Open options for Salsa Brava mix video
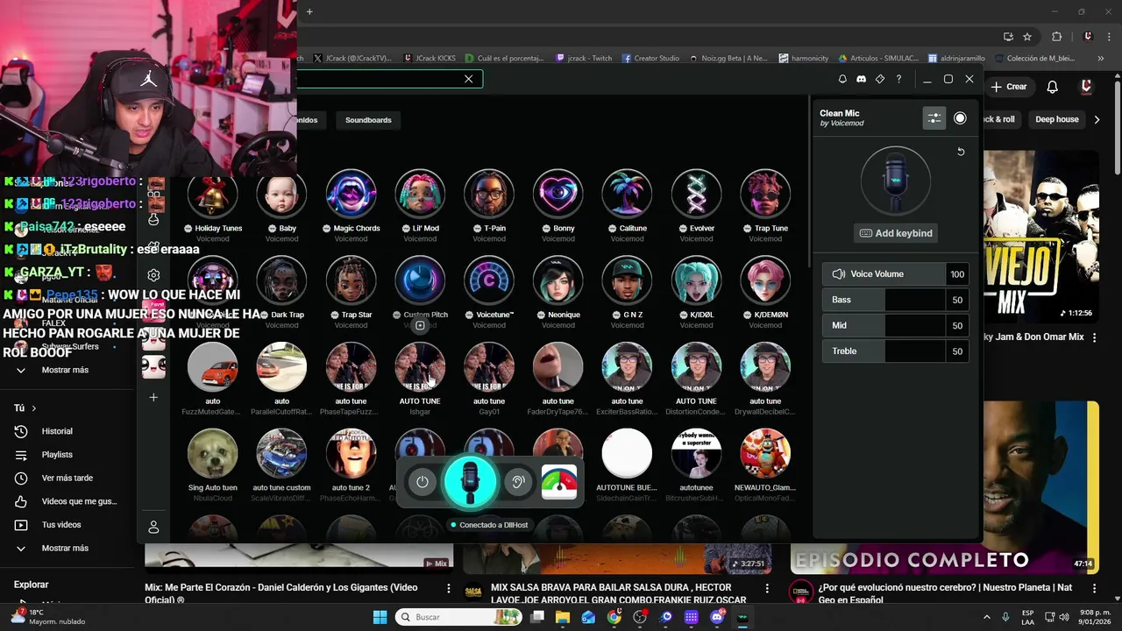The image size is (1122, 631). point(767,589)
